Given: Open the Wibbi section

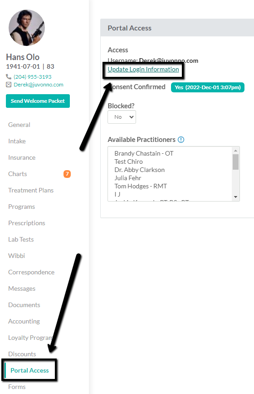Looking at the screenshot, I should point(16,256).
